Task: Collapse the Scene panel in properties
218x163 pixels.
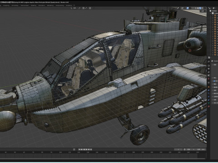Action: 213,65
